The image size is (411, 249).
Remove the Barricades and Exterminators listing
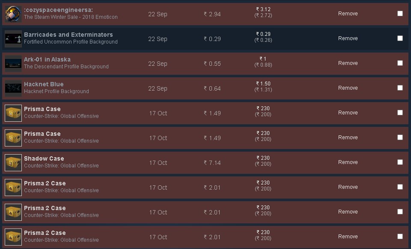click(348, 38)
